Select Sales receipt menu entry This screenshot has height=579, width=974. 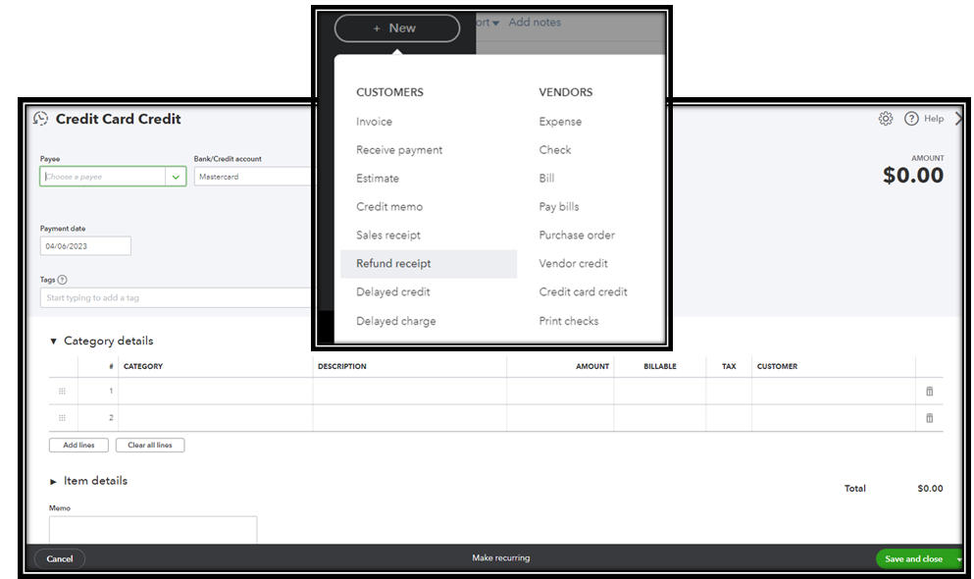coord(388,236)
